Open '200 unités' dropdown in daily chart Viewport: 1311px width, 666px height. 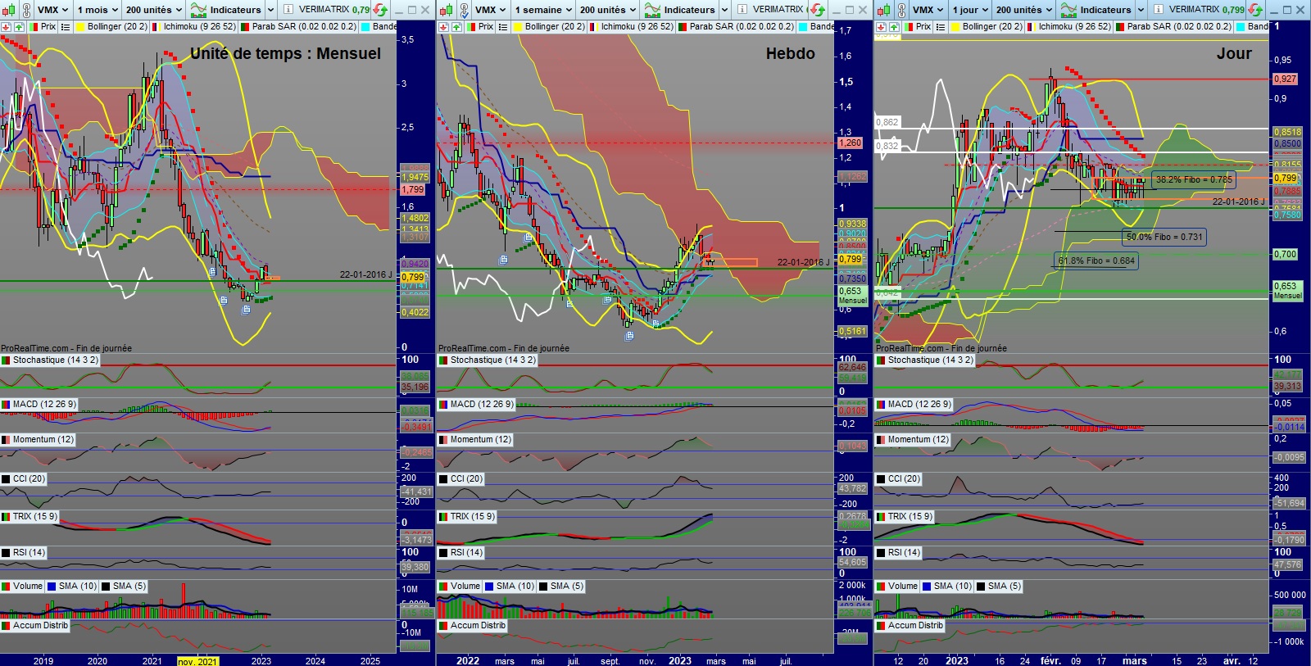(1024, 10)
